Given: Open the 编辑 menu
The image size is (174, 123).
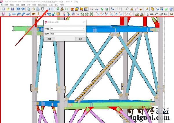Looking at the screenshot, I should click(x=12, y=5).
